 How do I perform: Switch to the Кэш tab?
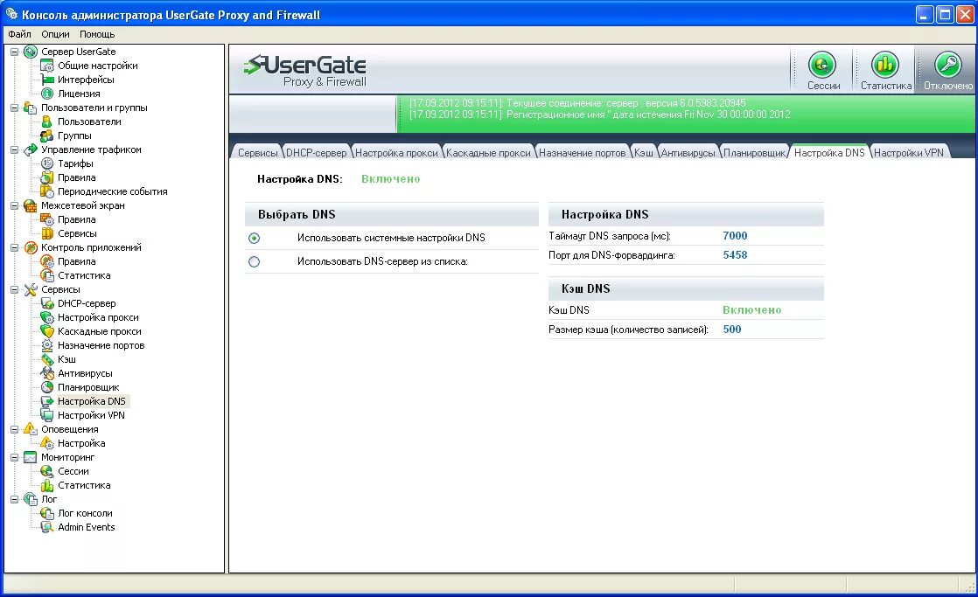644,153
